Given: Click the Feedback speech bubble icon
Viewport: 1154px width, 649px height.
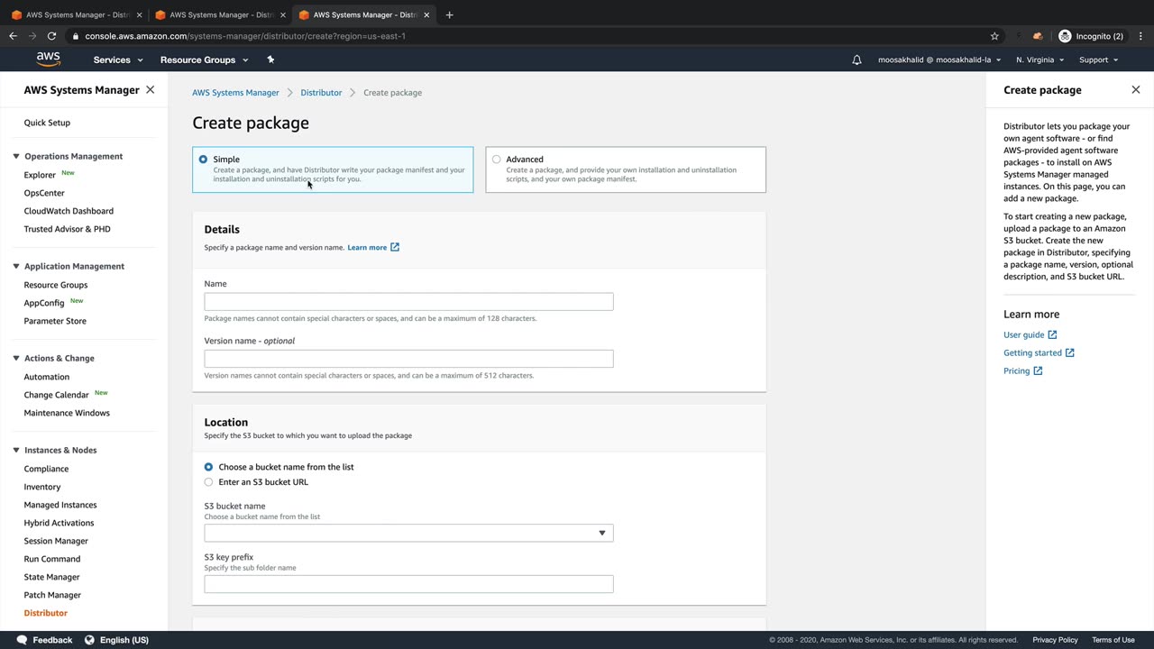Looking at the screenshot, I should [x=17, y=640].
